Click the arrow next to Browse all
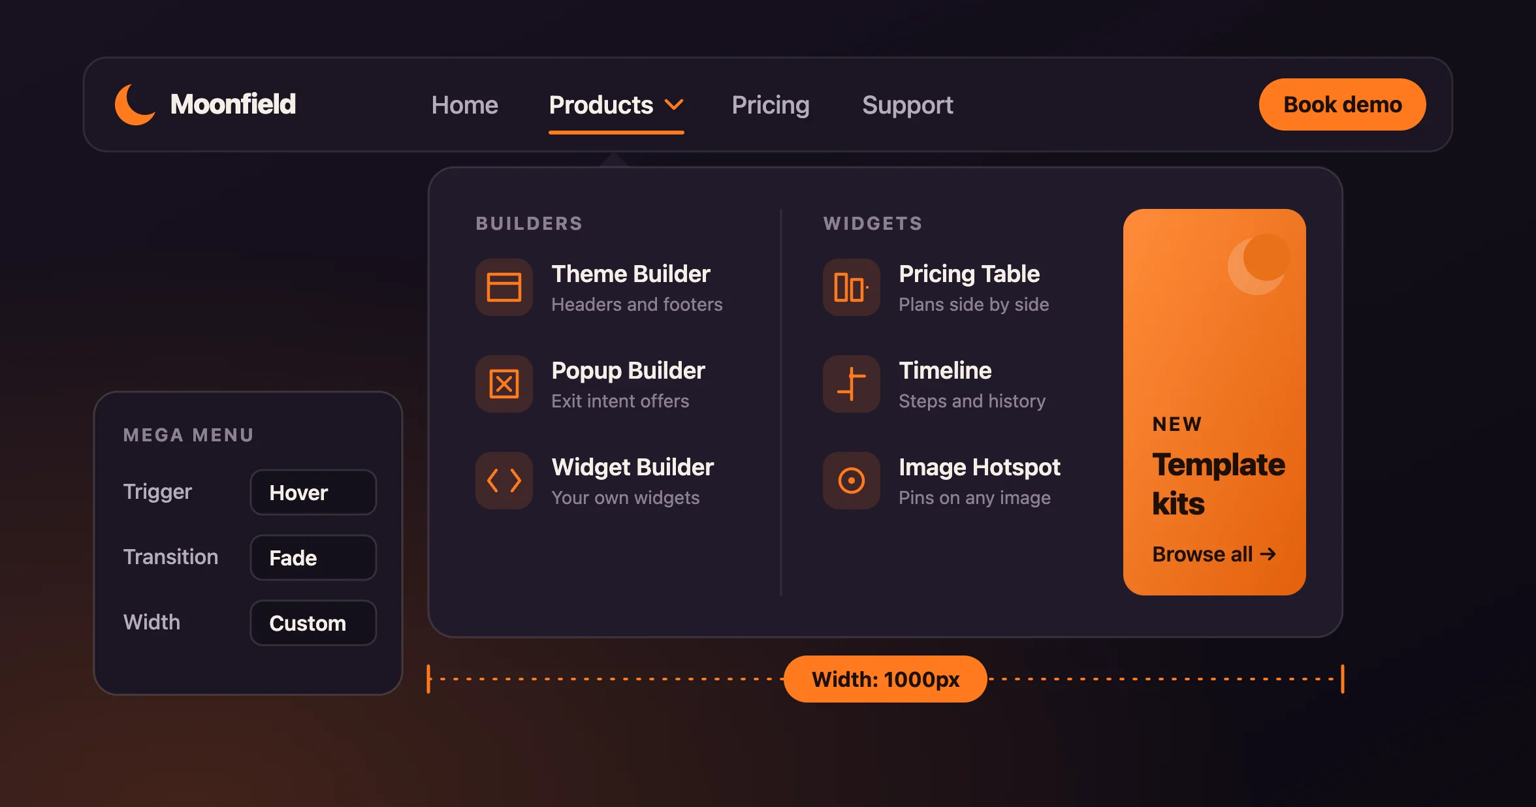 click(x=1268, y=554)
